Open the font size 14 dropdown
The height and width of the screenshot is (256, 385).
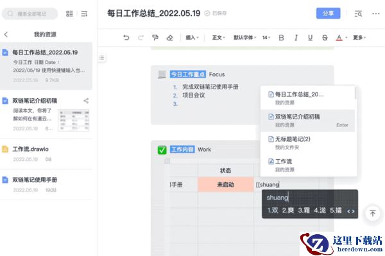266,38
